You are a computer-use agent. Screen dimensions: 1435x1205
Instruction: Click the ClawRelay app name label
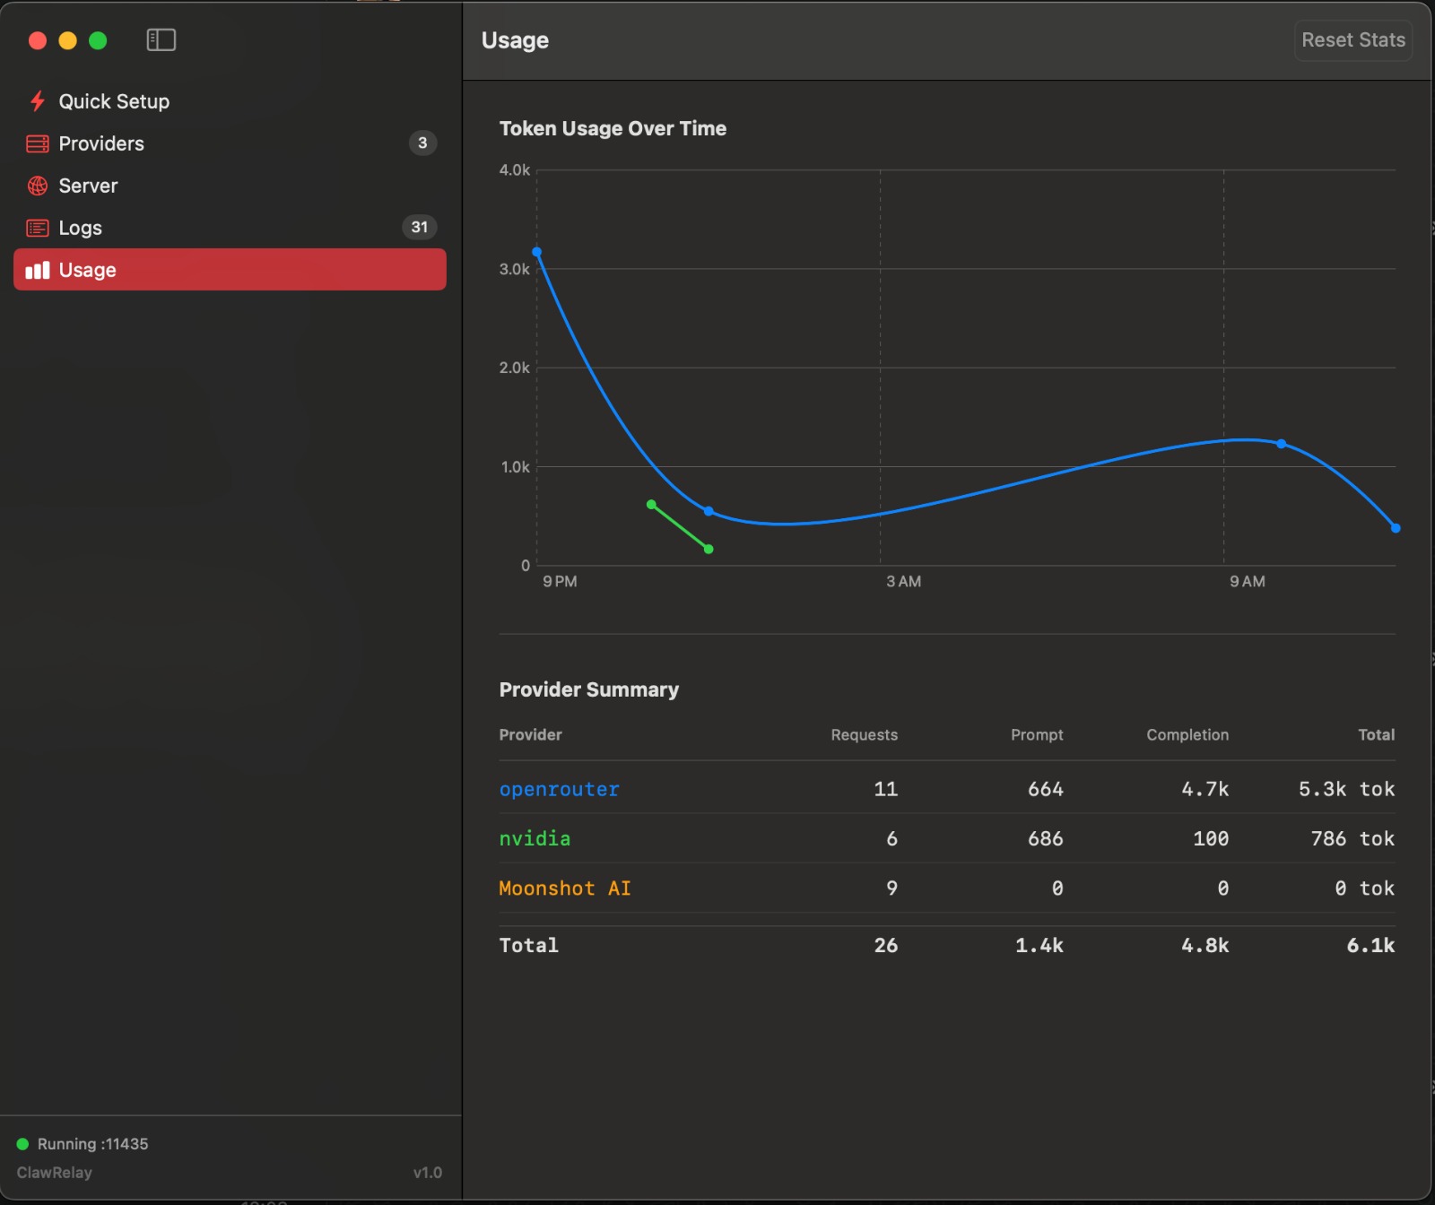pyautogui.click(x=54, y=1173)
